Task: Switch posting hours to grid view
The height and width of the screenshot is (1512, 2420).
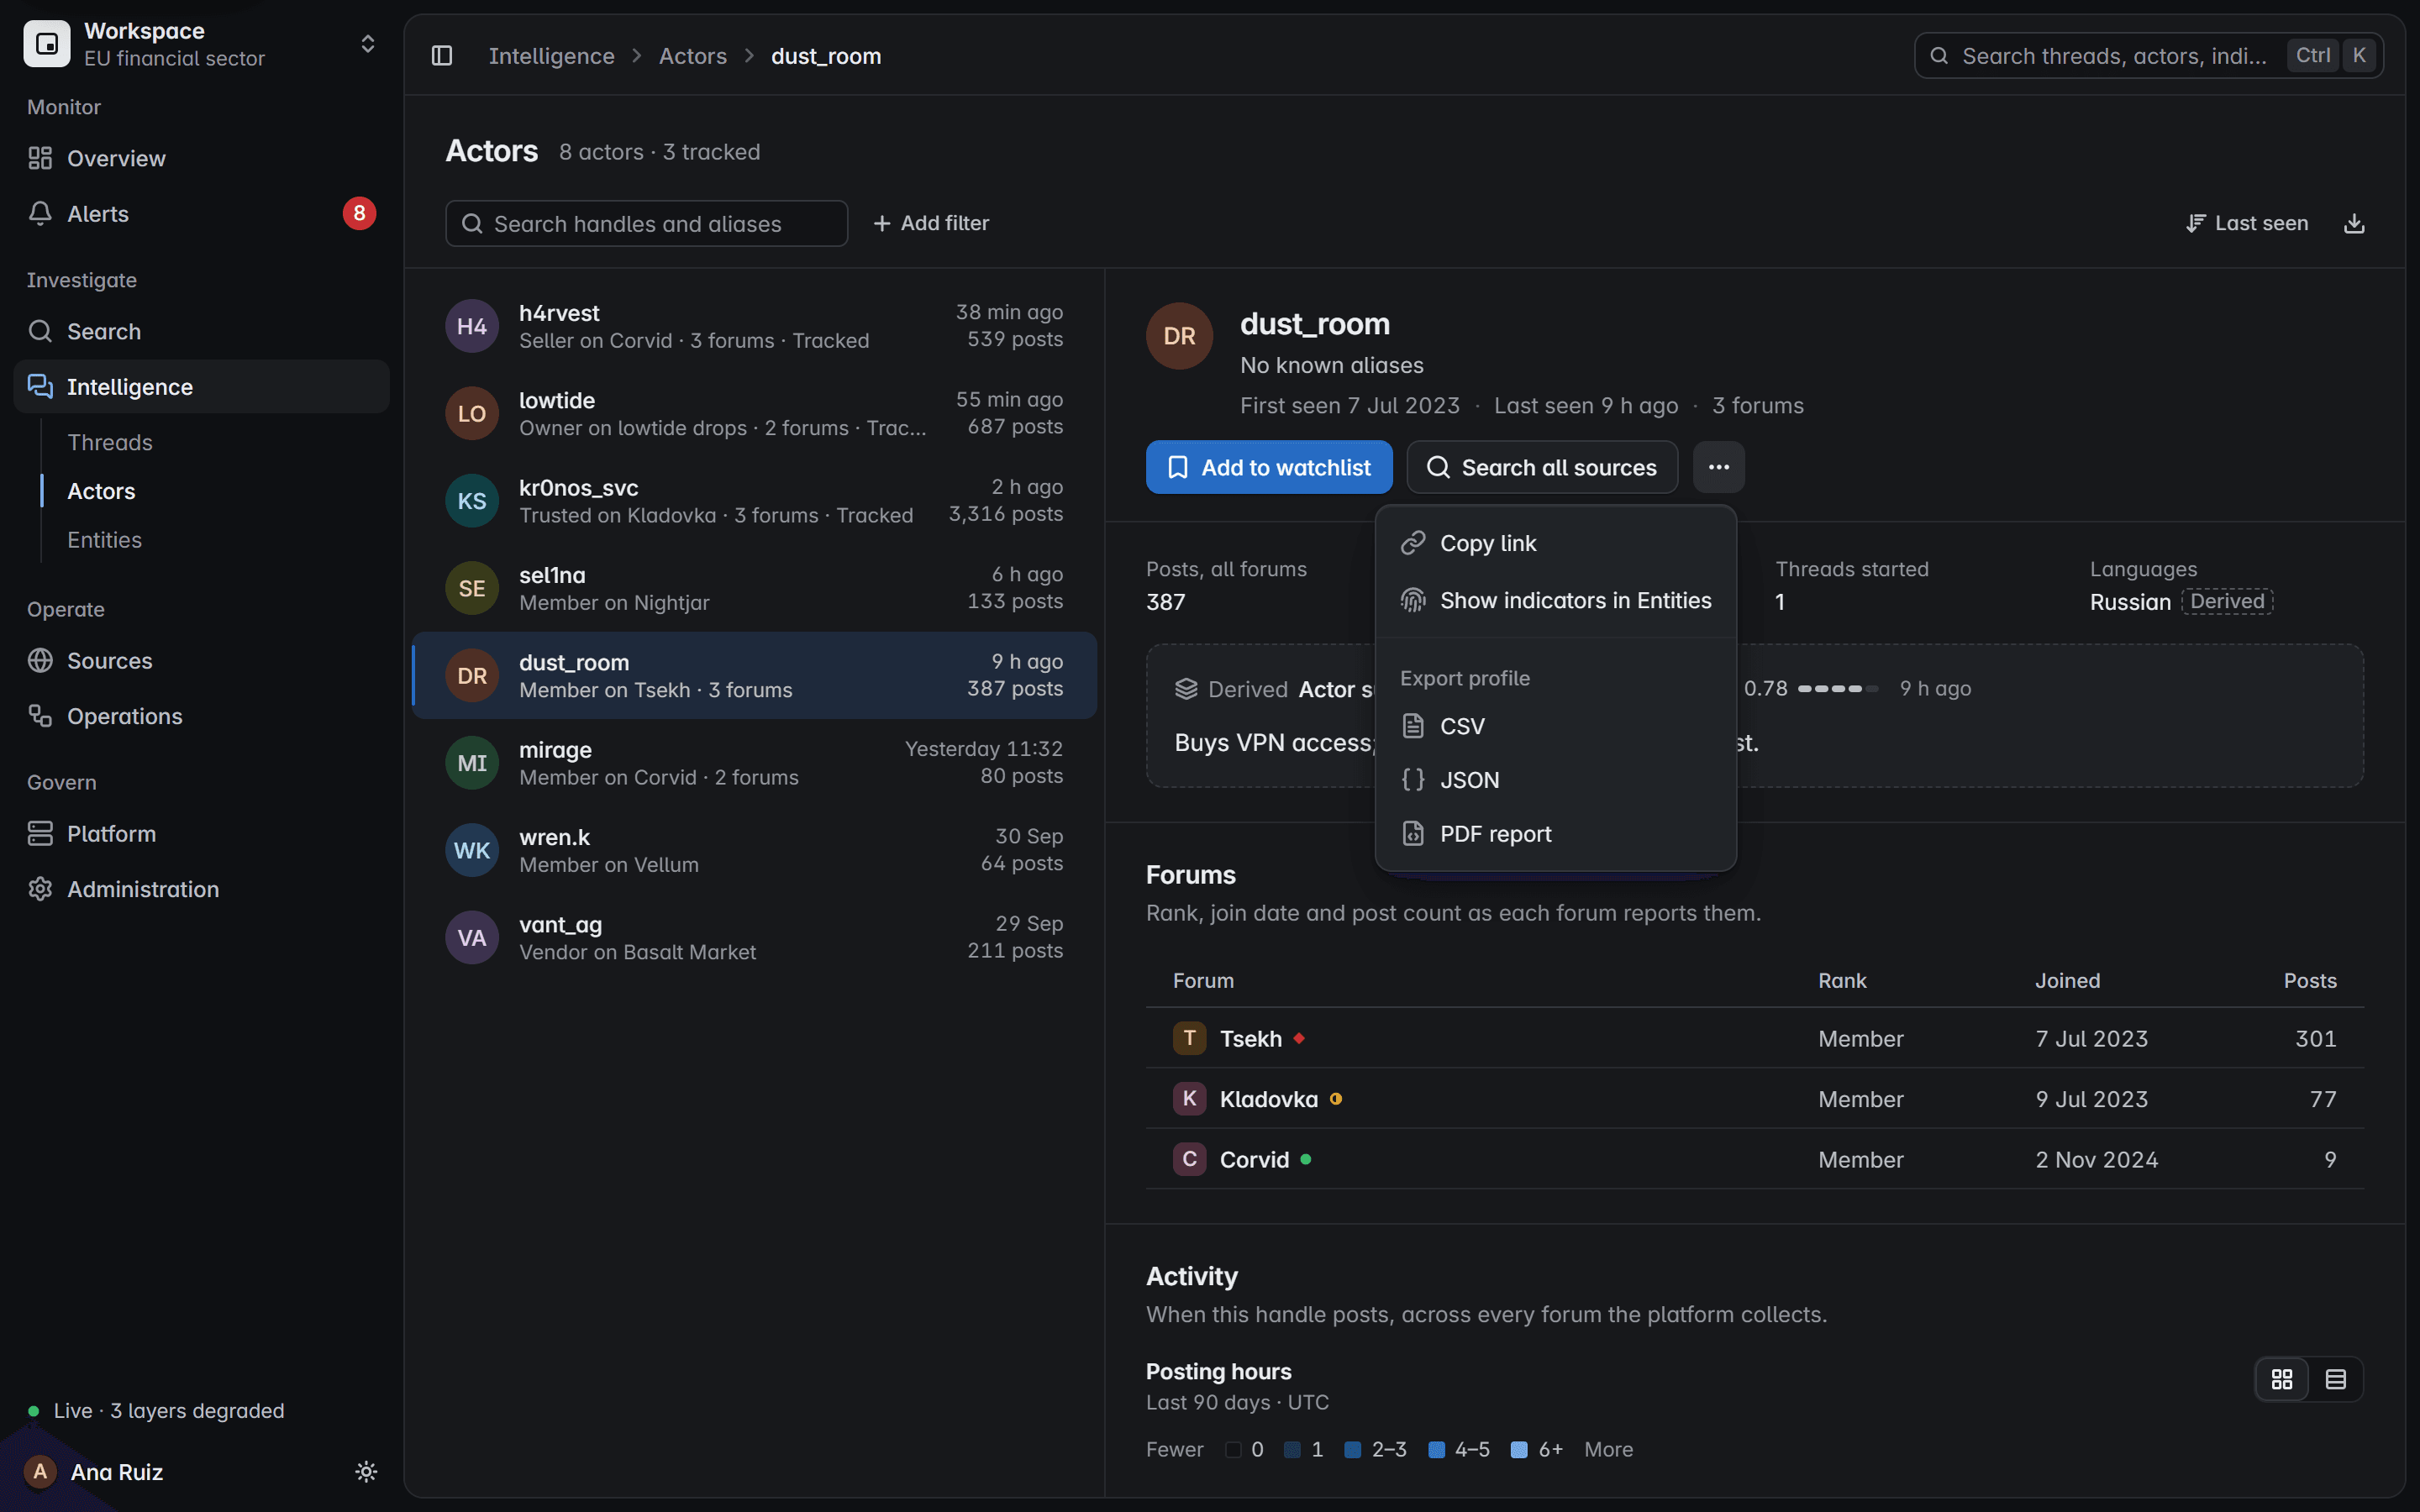Action: pyautogui.click(x=2282, y=1379)
